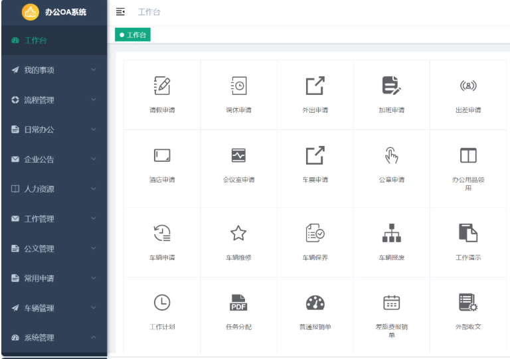This screenshot has height=359, width=510.
Task: Open the 车辆报废 hierarchy icon
Action: [x=392, y=233]
